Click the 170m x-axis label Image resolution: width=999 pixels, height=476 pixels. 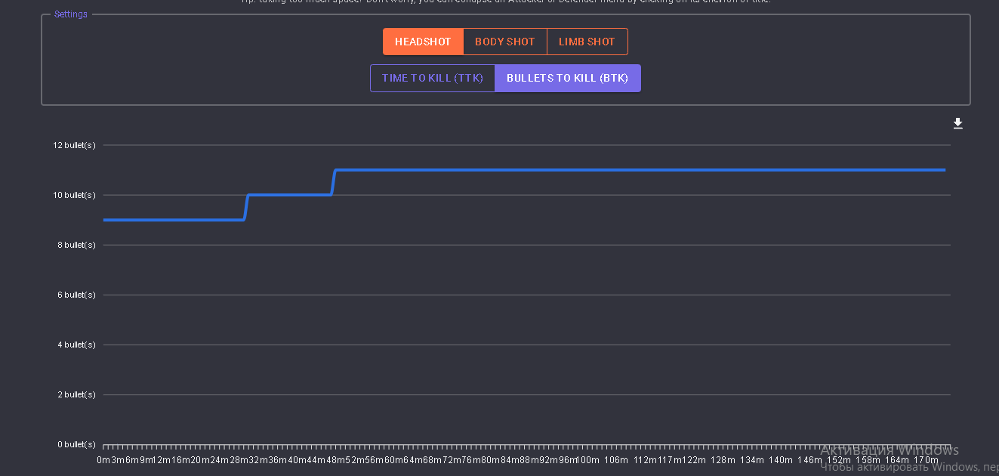[926, 460]
